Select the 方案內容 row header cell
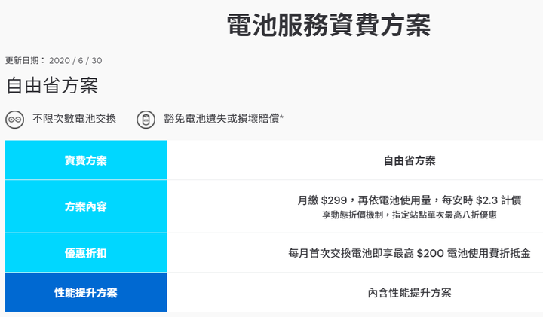 86,206
